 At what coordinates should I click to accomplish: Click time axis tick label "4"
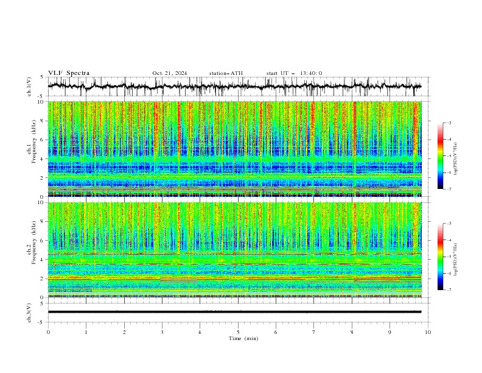200,332
